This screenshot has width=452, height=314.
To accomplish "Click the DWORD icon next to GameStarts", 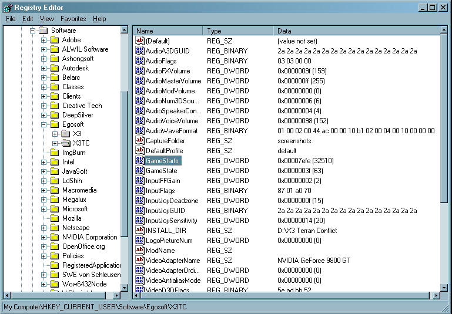I will pos(140,160).
